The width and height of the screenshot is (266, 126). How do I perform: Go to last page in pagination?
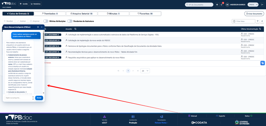point(138,71)
